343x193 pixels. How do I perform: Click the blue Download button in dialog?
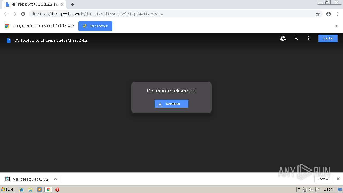coord(171,104)
